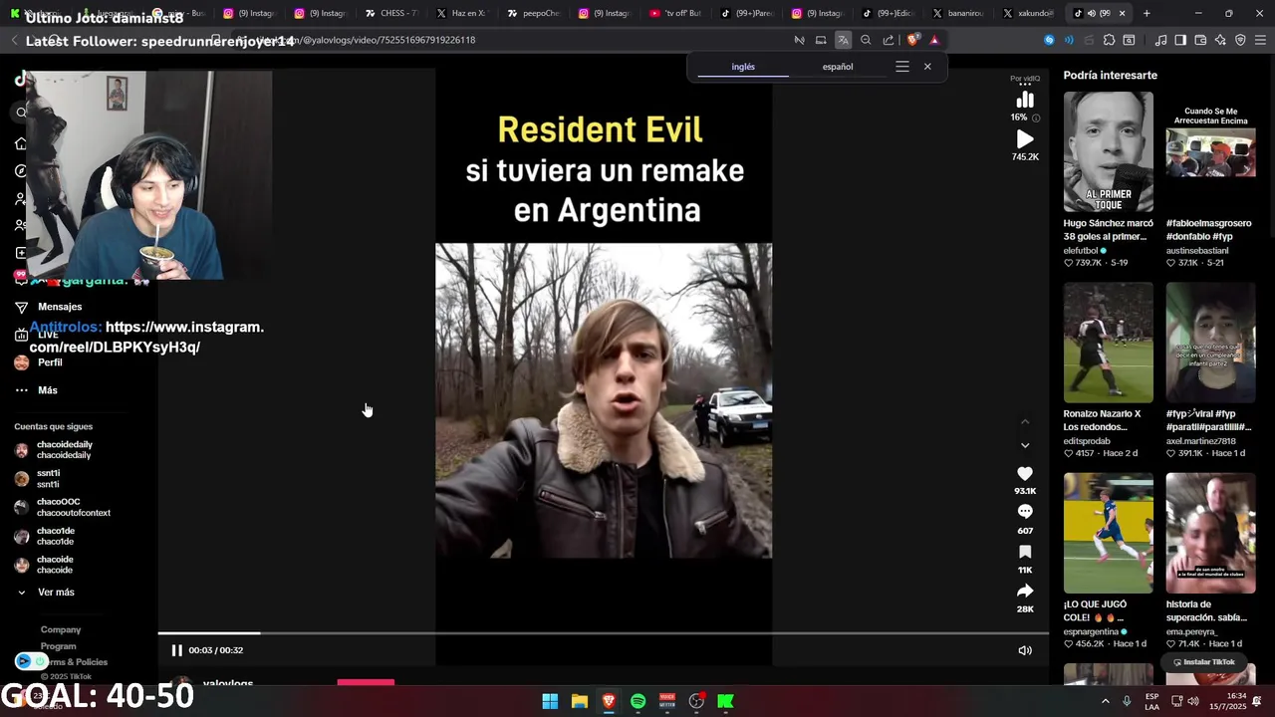Screen dimensions: 1275x717
Task: Open File Explorer from taskbar
Action: (579, 701)
